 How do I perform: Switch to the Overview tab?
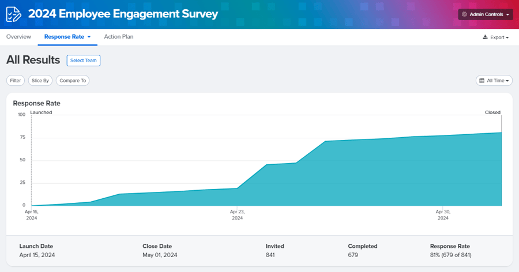click(18, 37)
